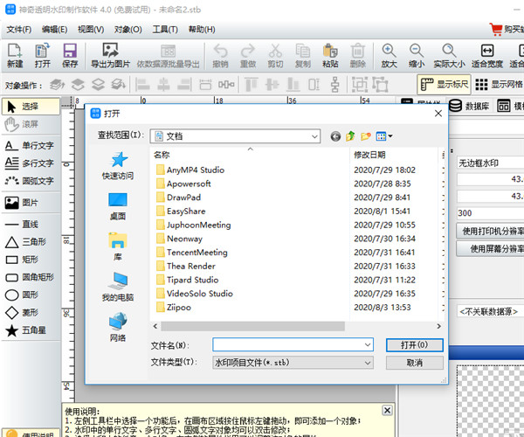The image size is (524, 437).
Task: Open the 文件(F) menu
Action: (19, 30)
